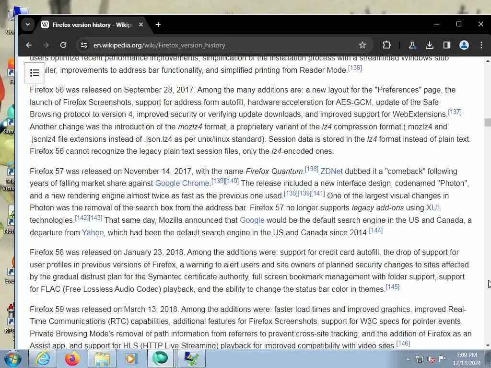Open the Action Center flag icon

442,358
